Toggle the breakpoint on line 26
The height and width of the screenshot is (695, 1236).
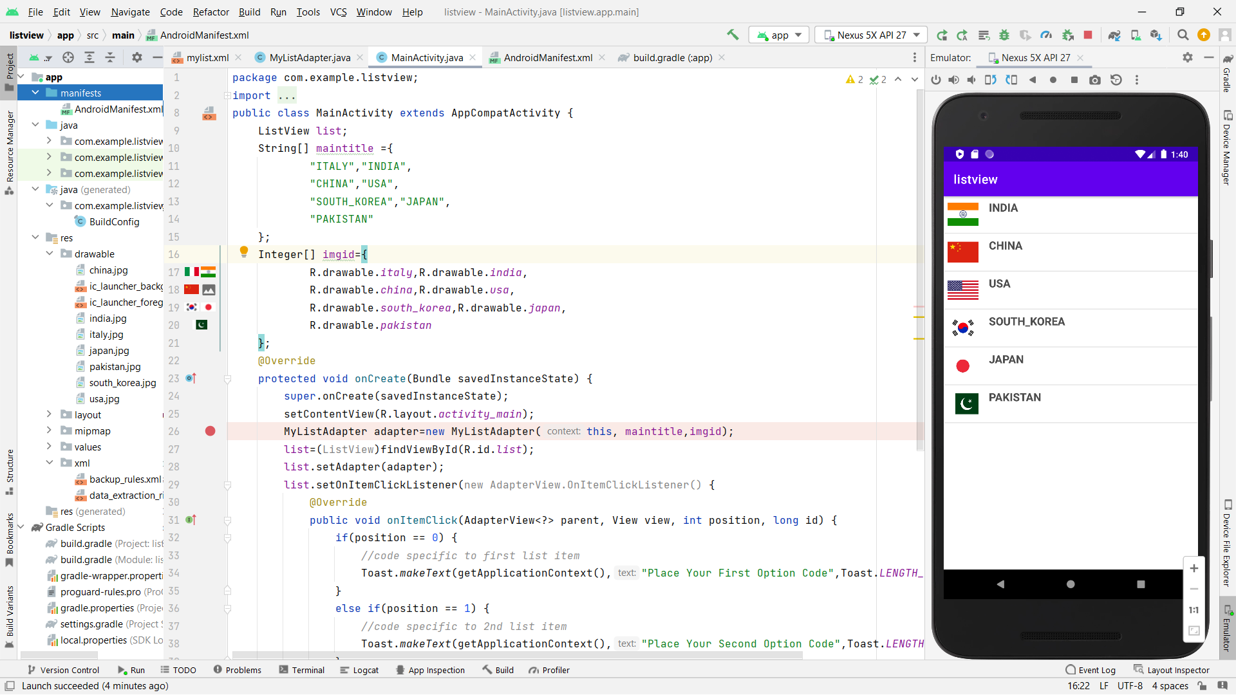[211, 431]
